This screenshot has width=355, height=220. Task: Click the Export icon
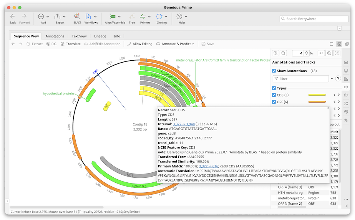coord(58,16)
